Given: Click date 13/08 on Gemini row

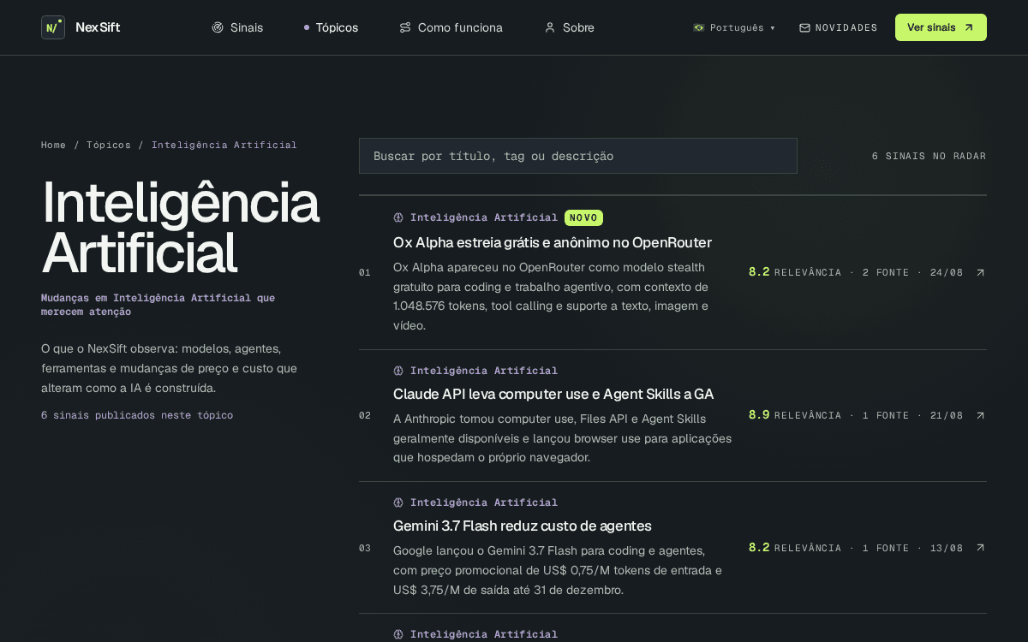Looking at the screenshot, I should 947,548.
